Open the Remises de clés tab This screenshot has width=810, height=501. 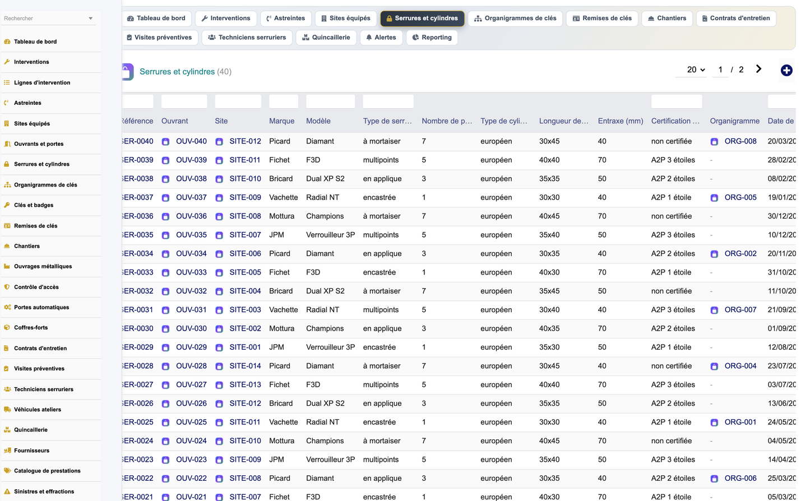[602, 18]
